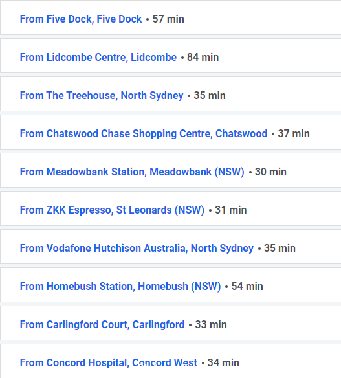Open From Homebush Station, Homebush (NSW)

point(120,286)
